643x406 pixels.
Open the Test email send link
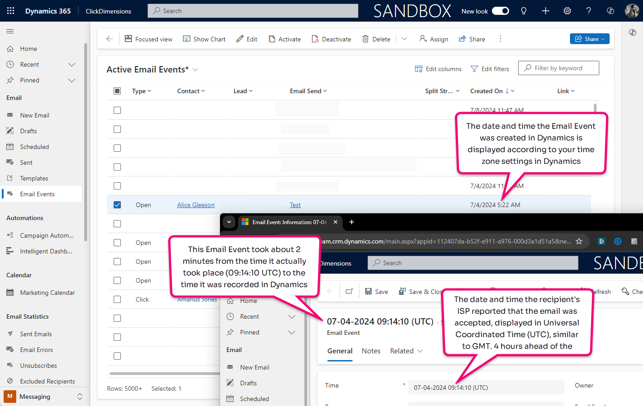[295, 205]
